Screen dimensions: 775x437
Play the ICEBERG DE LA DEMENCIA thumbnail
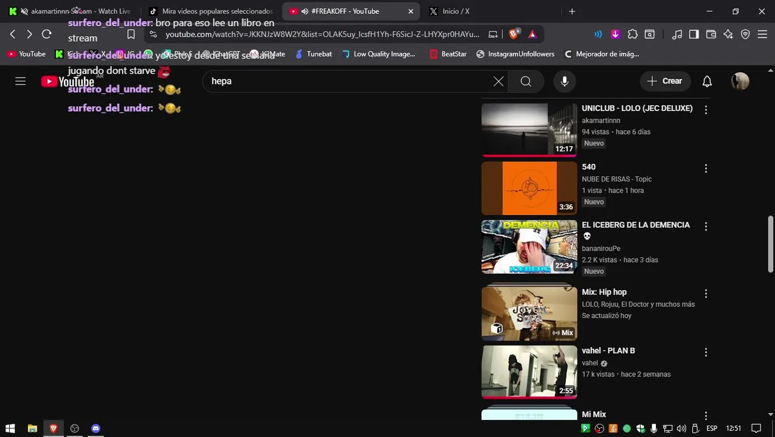pos(529,246)
